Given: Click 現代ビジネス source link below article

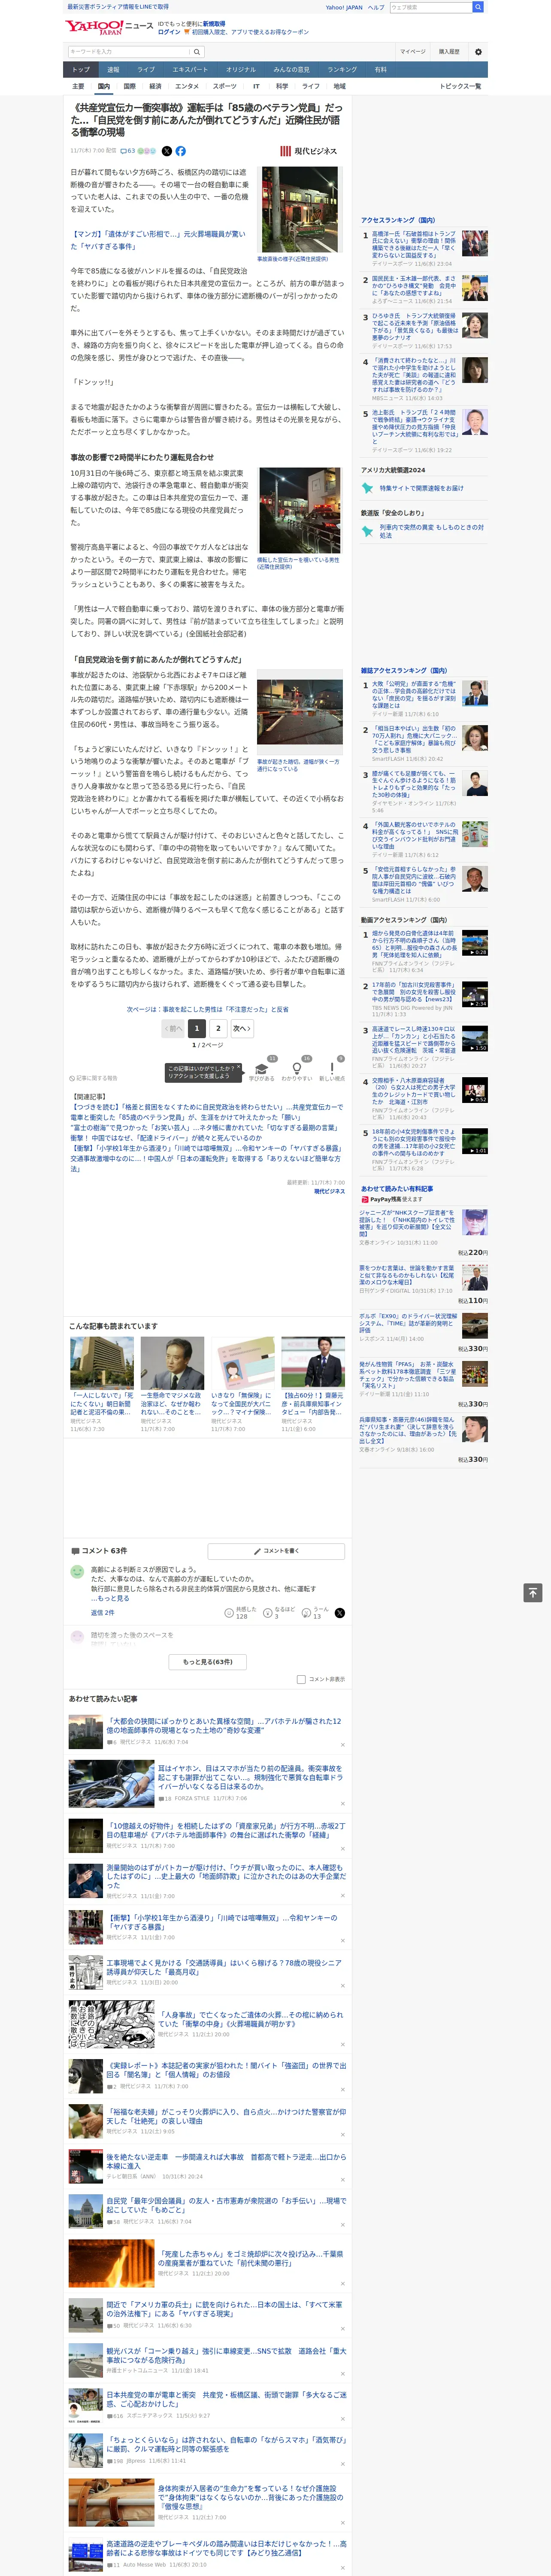Looking at the screenshot, I should coord(329,1191).
